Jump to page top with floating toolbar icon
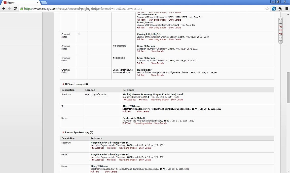Image resolution: width=290 pixels, height=173 pixels. pos(281,19)
